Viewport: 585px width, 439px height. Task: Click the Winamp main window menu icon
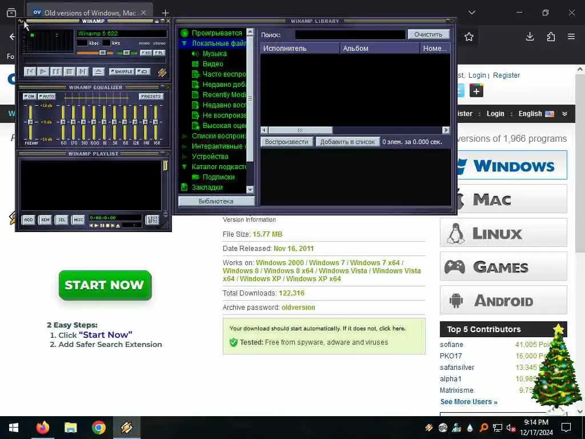(x=21, y=21)
